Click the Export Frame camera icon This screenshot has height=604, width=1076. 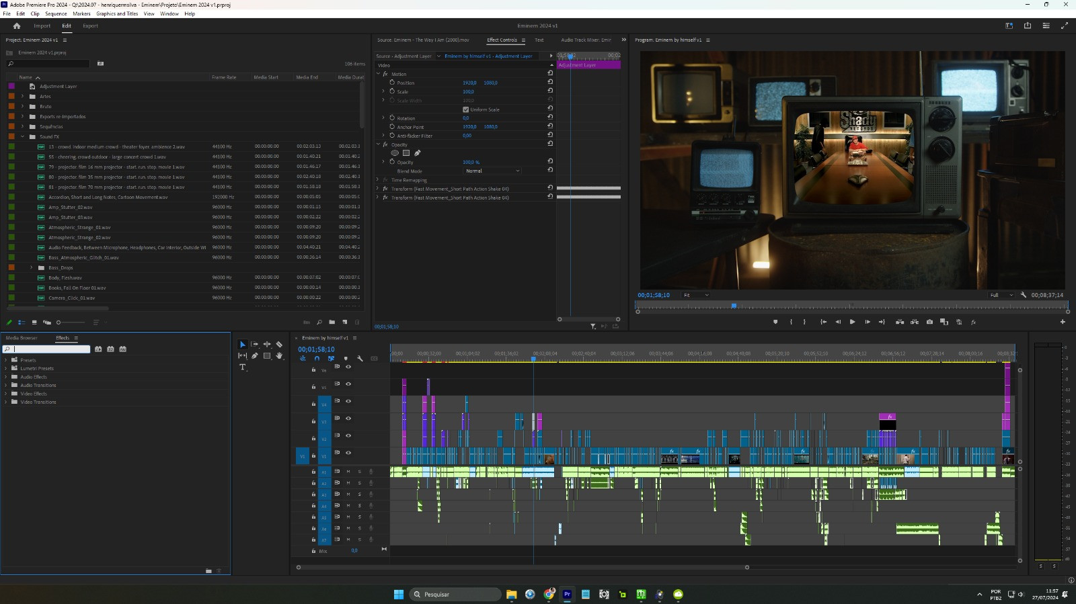coord(929,322)
